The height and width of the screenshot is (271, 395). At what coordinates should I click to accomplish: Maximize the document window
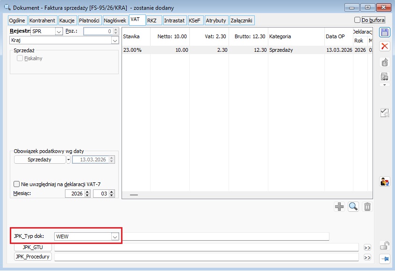pyautogui.click(x=367, y=7)
